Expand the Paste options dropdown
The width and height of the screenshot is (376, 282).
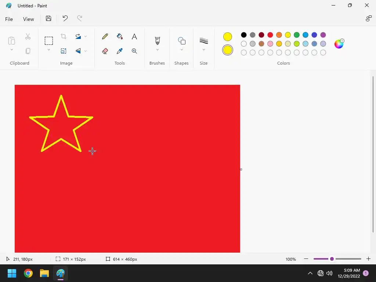(x=11, y=50)
